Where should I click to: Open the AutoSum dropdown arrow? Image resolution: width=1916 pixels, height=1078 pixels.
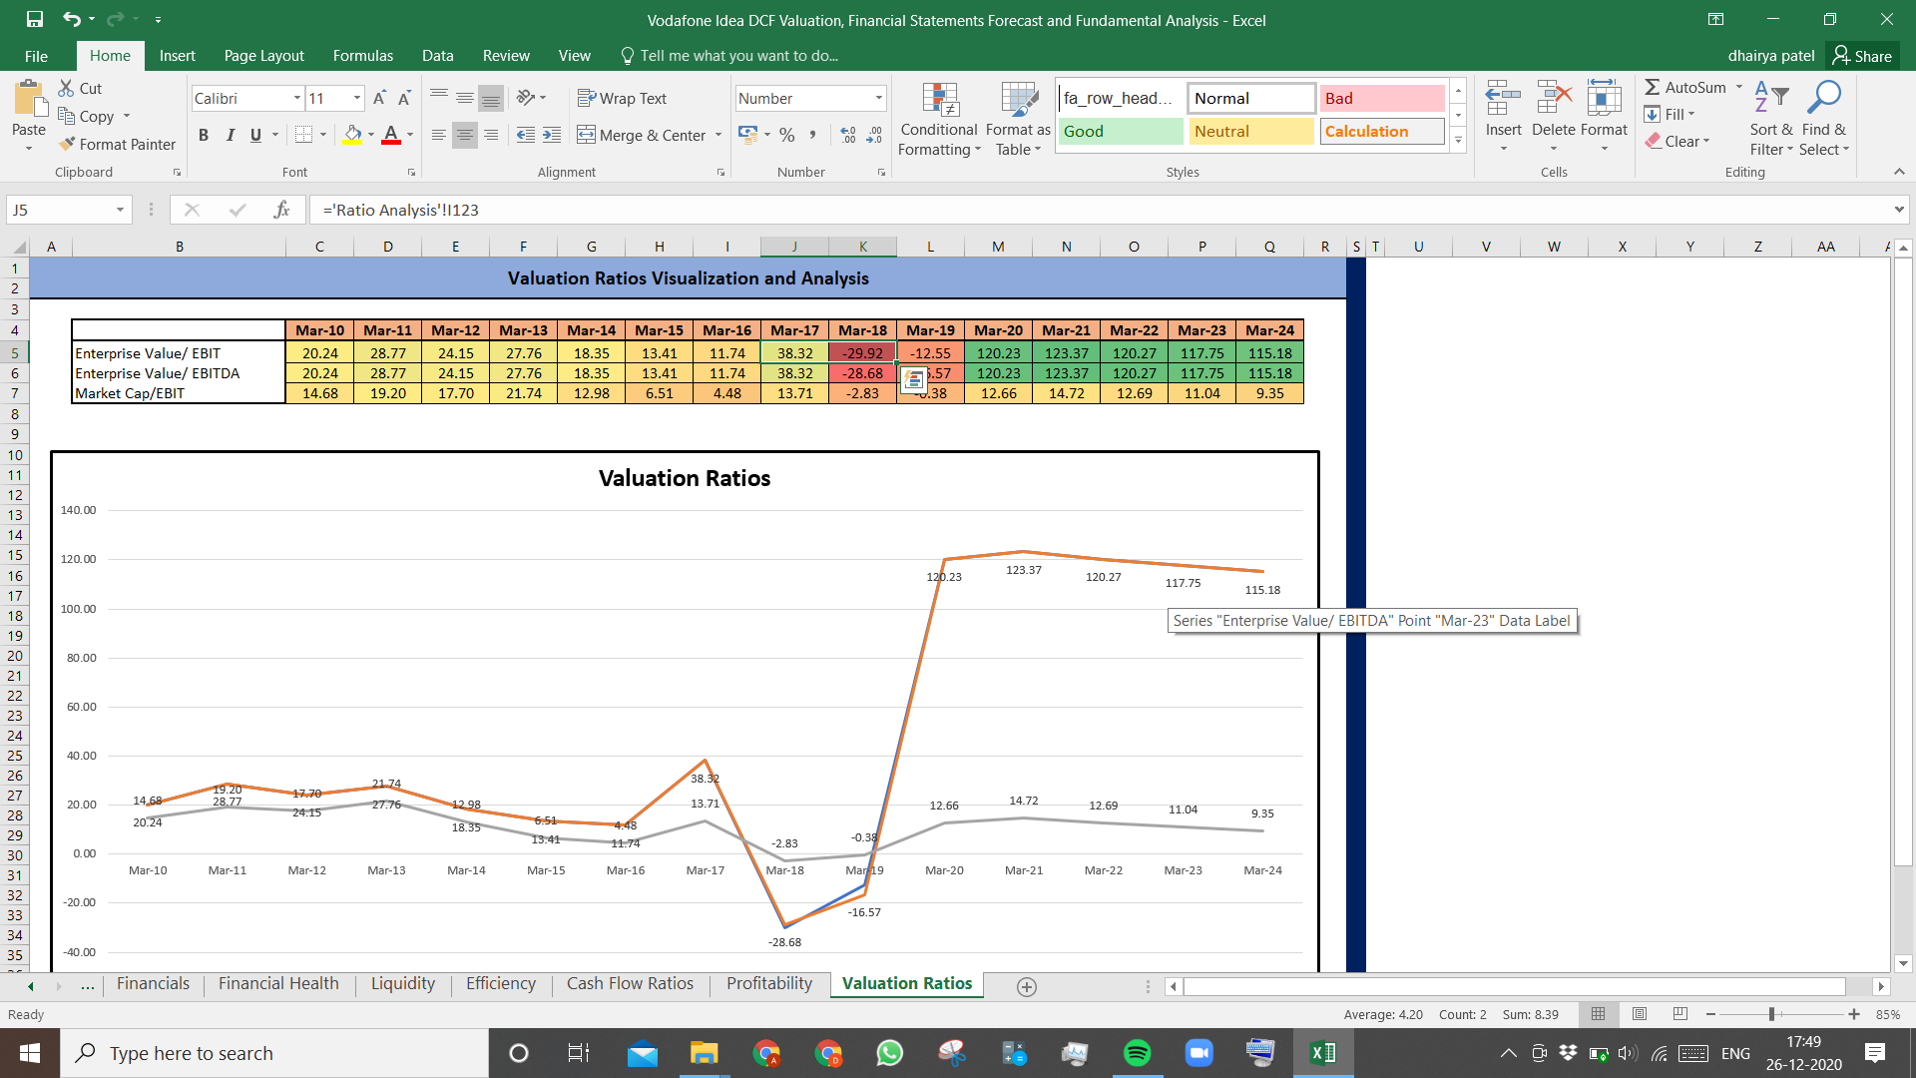click(x=1739, y=87)
